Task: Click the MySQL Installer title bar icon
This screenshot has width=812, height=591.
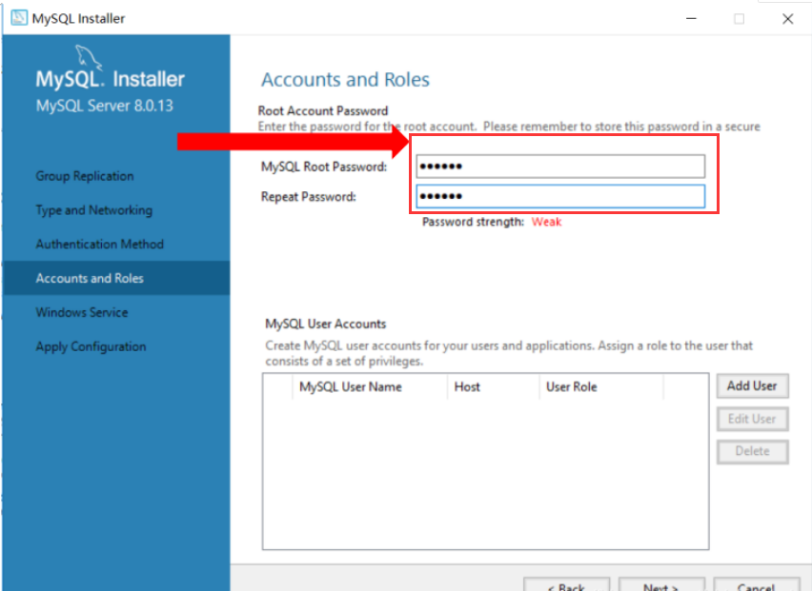Action: [x=19, y=18]
